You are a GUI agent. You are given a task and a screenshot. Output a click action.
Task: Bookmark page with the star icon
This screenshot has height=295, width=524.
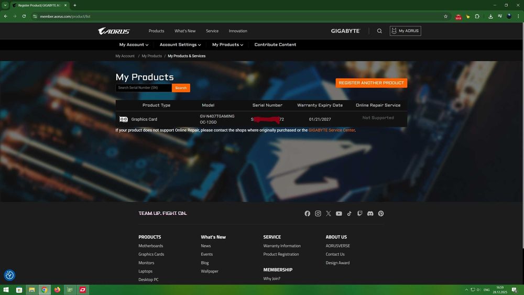tap(445, 16)
